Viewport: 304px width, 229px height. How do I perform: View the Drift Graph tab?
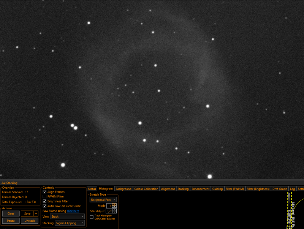pos(280,189)
